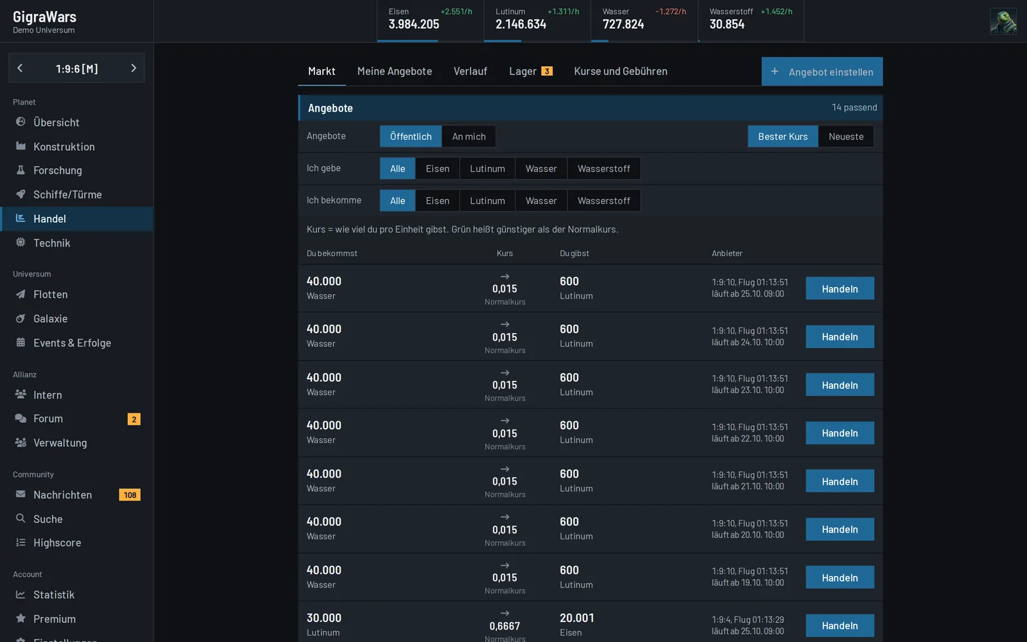Click the GigraWars logo title
Viewport: 1027px width, 642px height.
point(44,17)
